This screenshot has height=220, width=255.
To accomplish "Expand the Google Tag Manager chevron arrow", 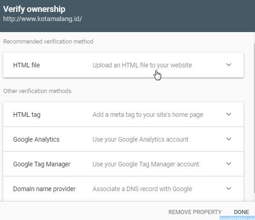I will (x=228, y=164).
